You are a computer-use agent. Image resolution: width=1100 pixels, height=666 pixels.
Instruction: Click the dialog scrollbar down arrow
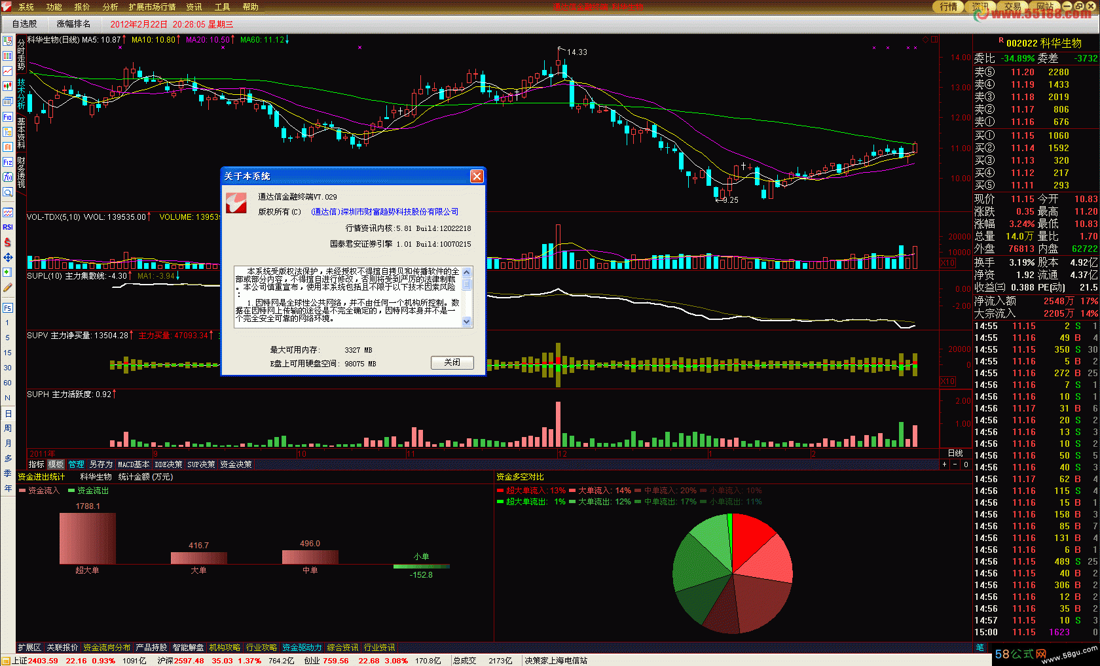(x=467, y=321)
